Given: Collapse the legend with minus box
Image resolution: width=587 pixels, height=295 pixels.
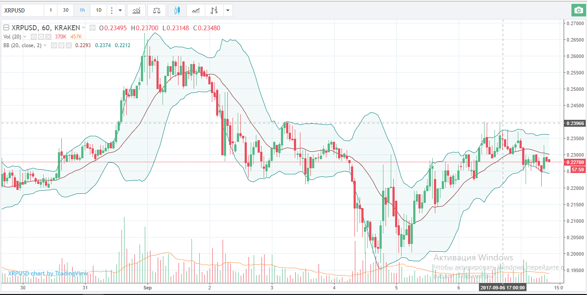Looking at the screenshot, I should click(6, 28).
